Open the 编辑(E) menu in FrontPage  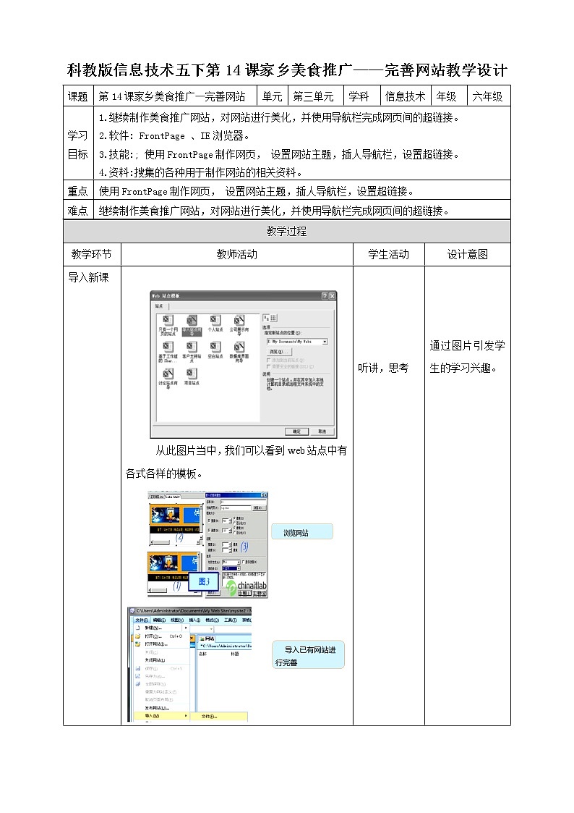160,620
